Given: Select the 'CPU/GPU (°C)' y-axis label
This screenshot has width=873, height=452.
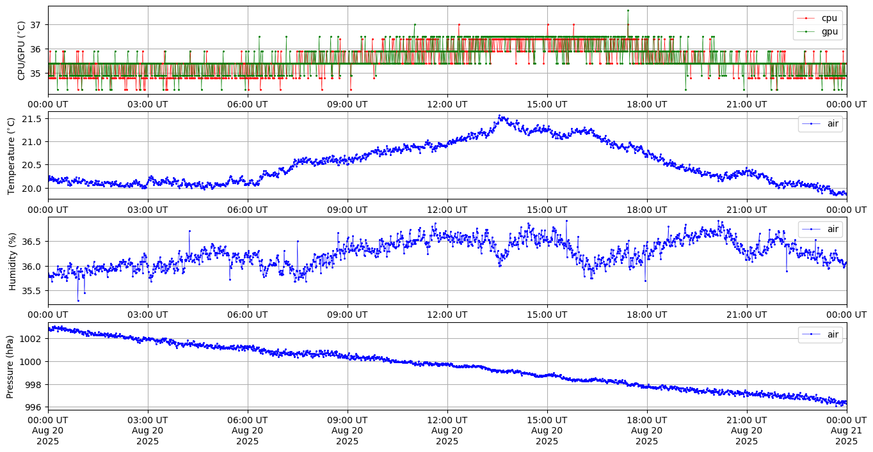Looking at the screenshot, I should click(21, 50).
